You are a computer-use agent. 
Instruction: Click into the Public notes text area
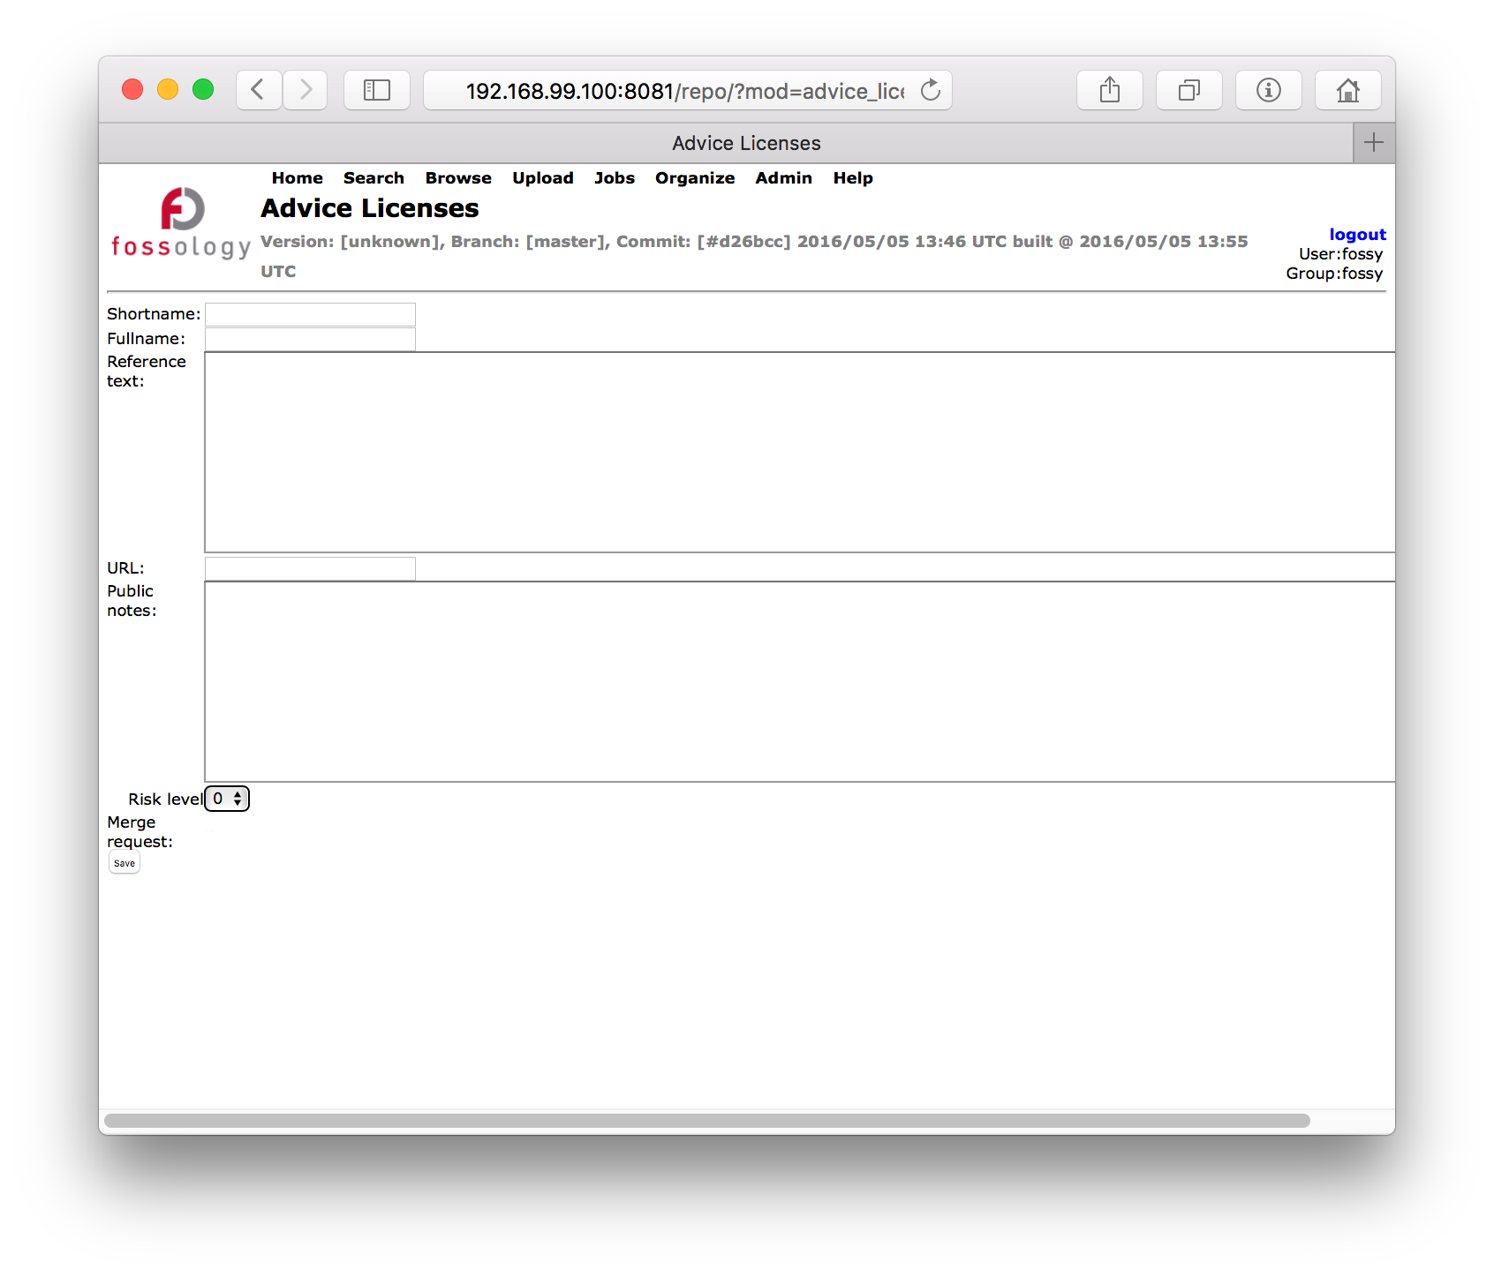coord(800,682)
